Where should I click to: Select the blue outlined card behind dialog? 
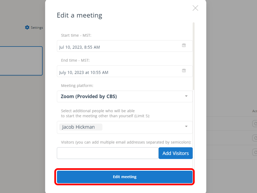tap(21, 61)
